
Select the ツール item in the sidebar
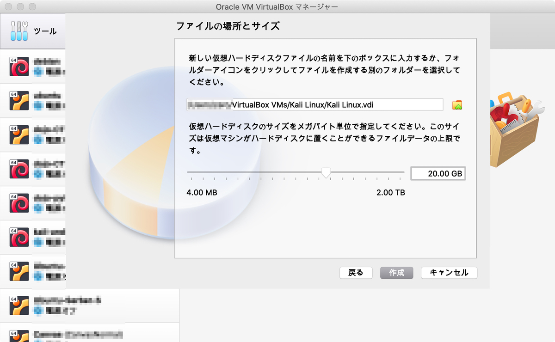pos(33,31)
